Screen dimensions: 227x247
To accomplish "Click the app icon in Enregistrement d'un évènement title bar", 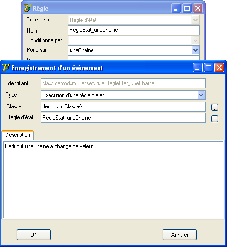I will point(6,68).
